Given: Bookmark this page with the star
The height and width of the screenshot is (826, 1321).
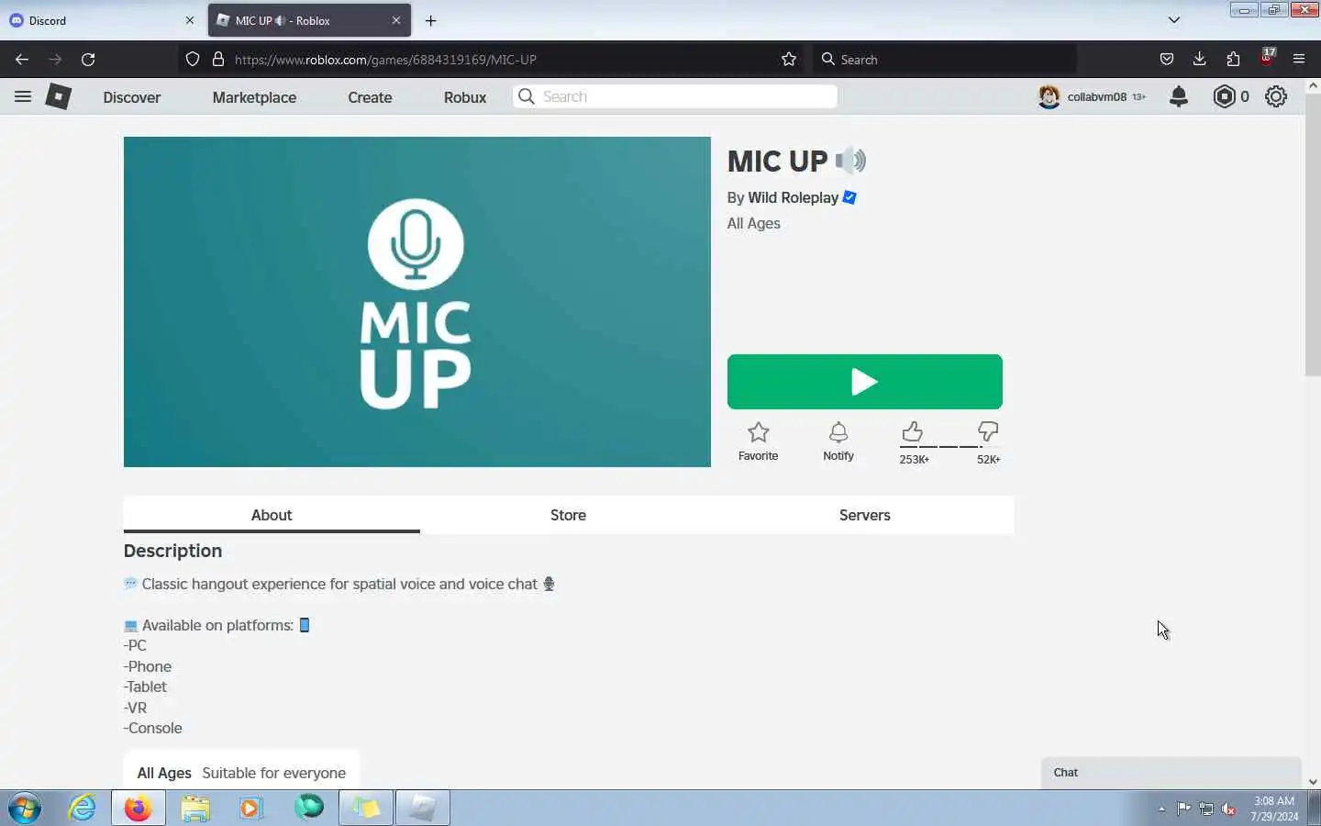Looking at the screenshot, I should pyautogui.click(x=789, y=59).
